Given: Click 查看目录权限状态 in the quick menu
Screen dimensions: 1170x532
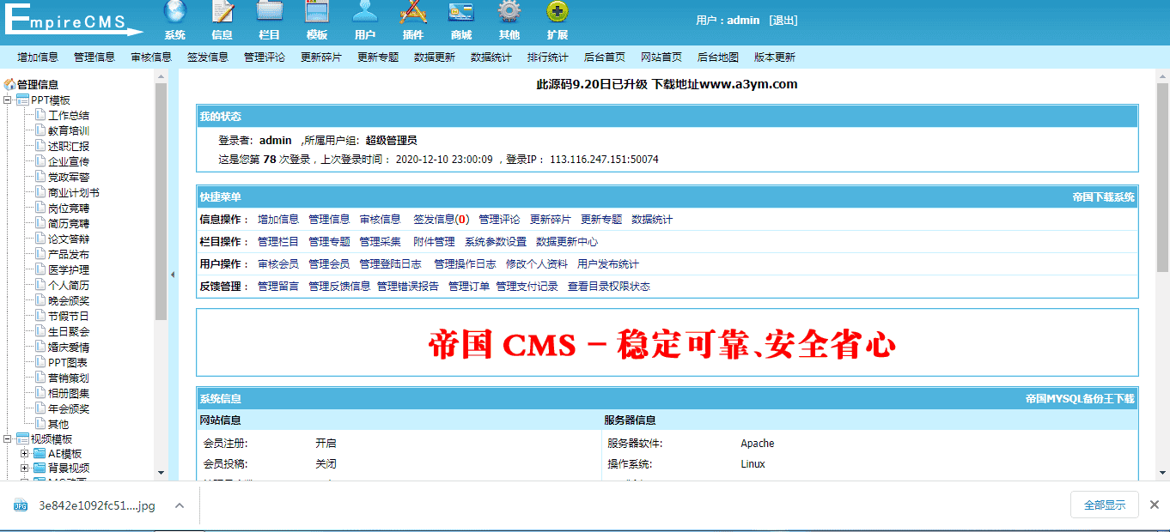Looking at the screenshot, I should (x=609, y=287).
